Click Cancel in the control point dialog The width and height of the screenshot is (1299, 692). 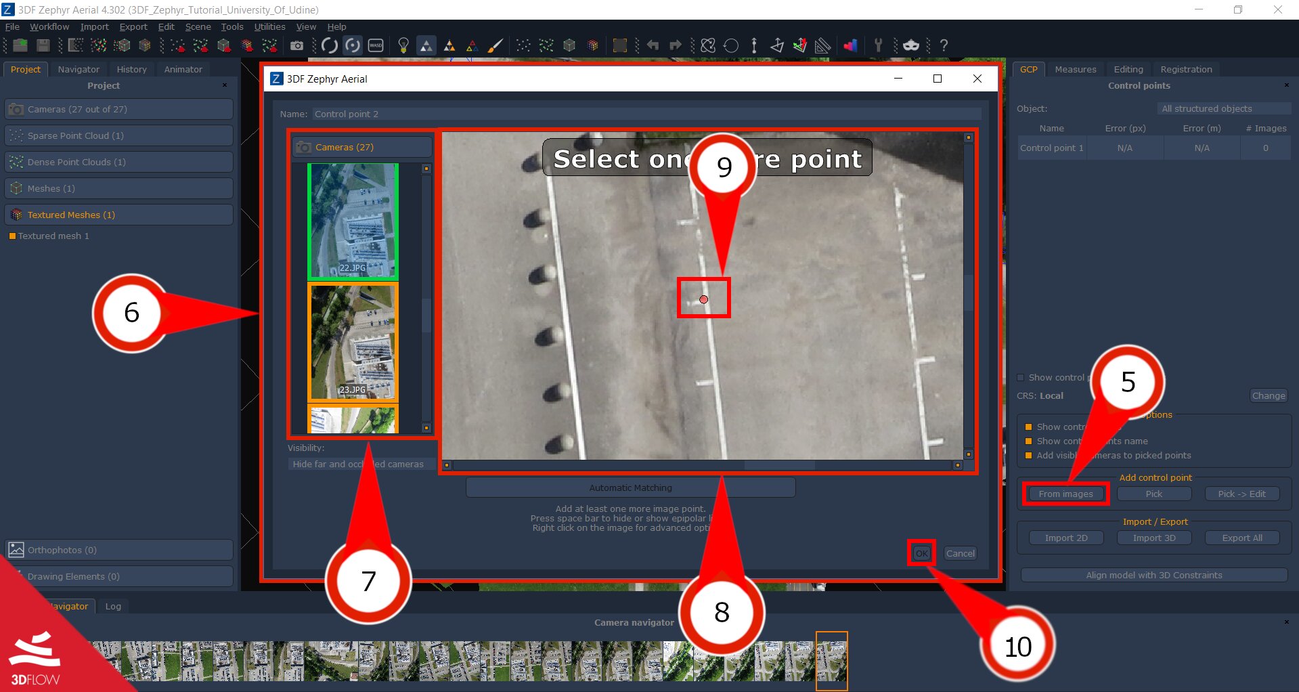tap(960, 553)
